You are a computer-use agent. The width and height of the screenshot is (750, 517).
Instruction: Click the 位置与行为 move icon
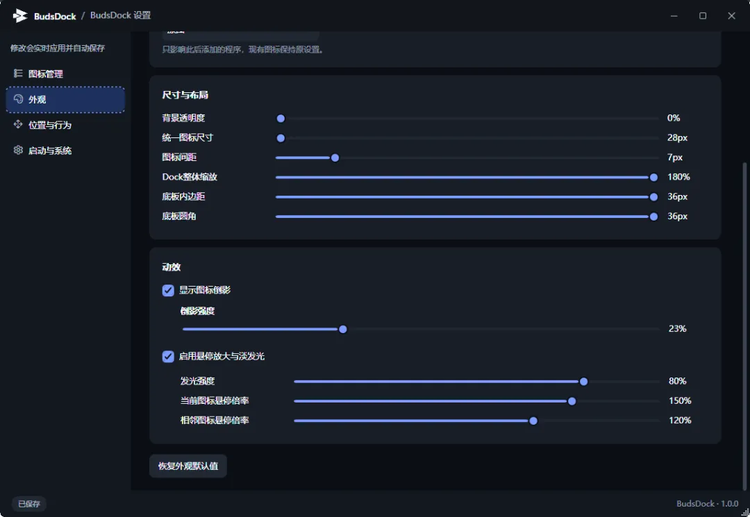point(18,124)
